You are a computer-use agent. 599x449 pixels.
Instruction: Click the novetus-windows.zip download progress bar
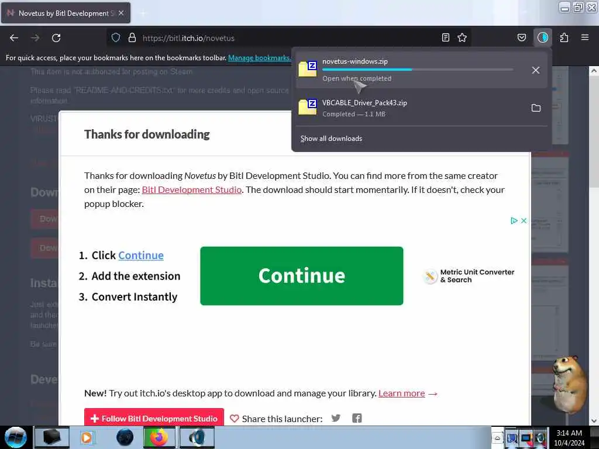tap(418, 70)
